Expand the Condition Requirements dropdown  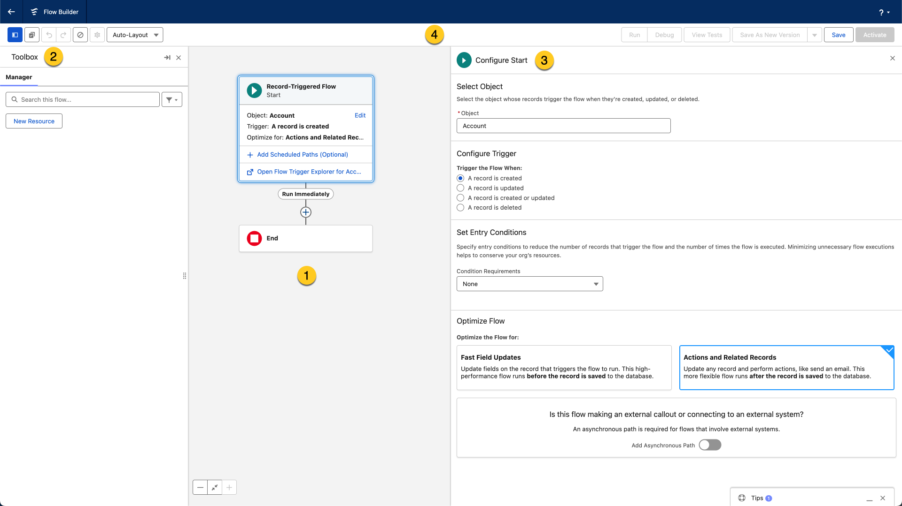(x=529, y=284)
